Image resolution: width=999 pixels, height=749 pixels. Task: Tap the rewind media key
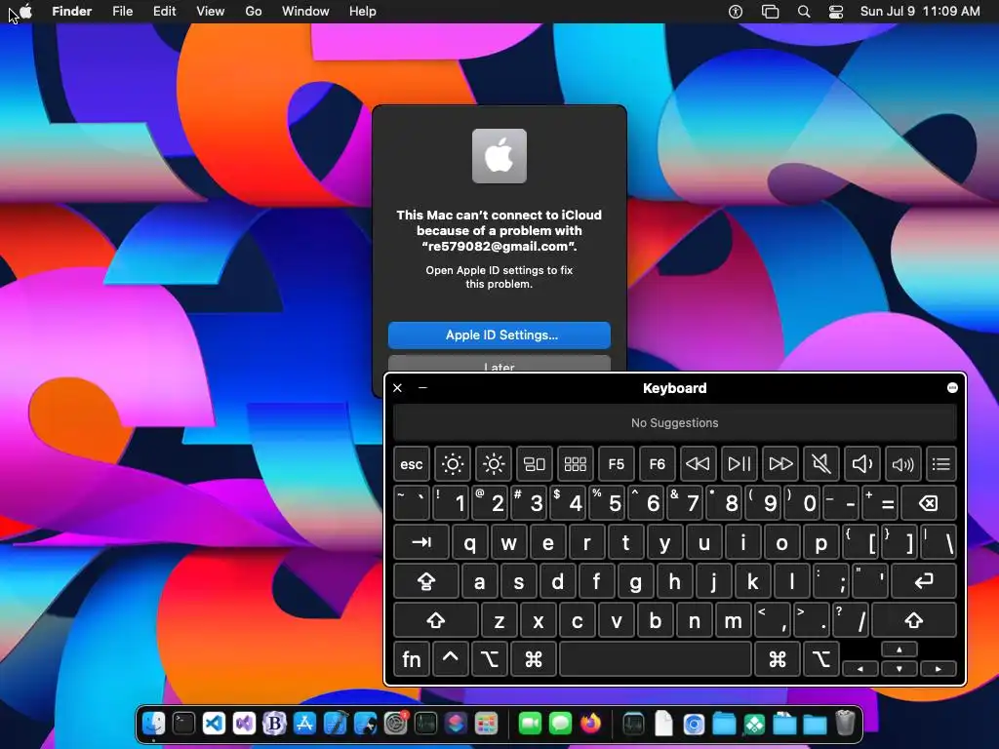coord(698,464)
